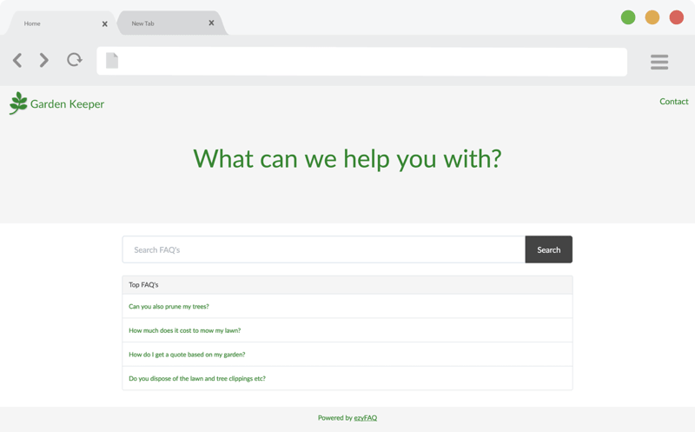Click the page document icon in address bar
Viewport: 695px width, 432px height.
click(112, 61)
